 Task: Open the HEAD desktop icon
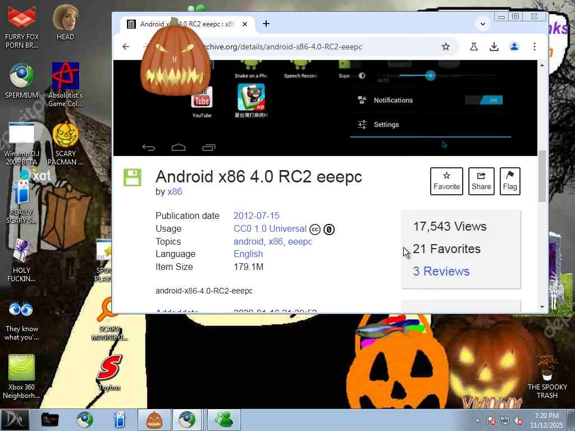click(x=65, y=22)
